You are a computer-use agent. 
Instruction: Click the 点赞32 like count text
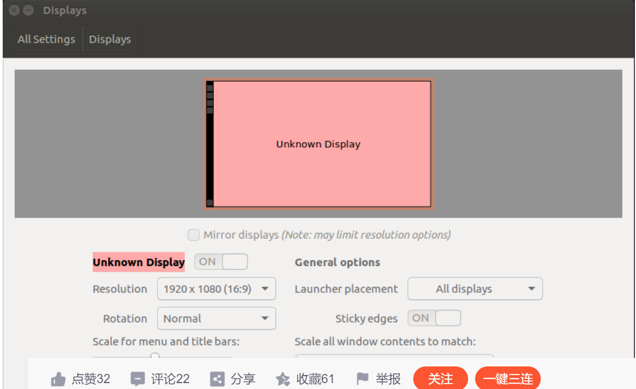(91, 379)
